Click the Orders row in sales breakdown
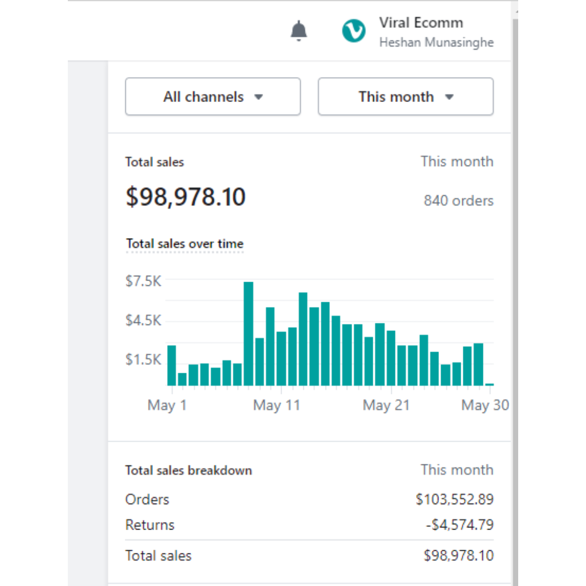Image resolution: width=586 pixels, height=586 pixels. 147,499
